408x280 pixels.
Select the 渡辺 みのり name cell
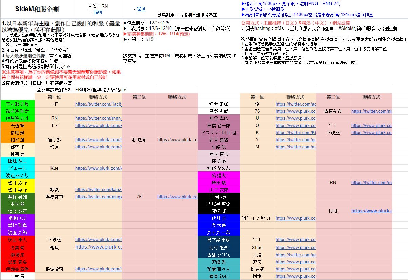point(18,175)
